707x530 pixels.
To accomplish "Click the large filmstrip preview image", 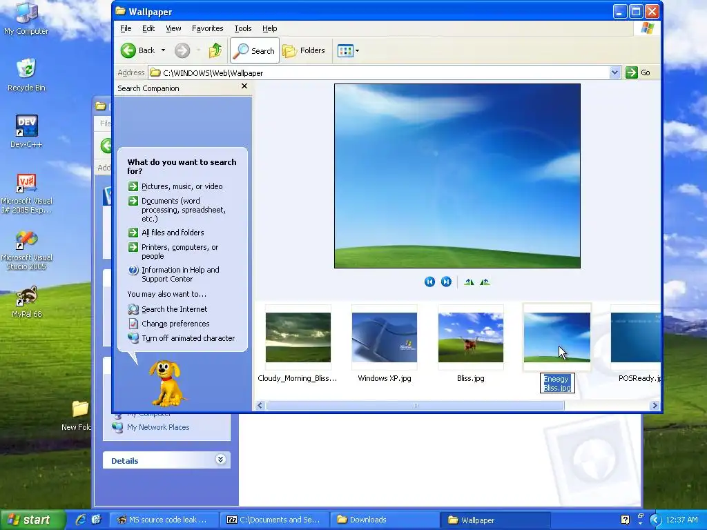I will pyautogui.click(x=457, y=176).
